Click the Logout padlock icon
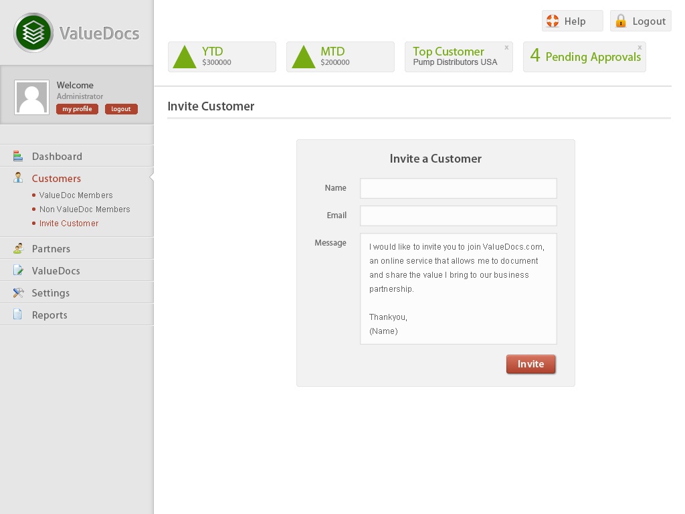Image resolution: width=685 pixels, height=514 pixels. point(621,21)
